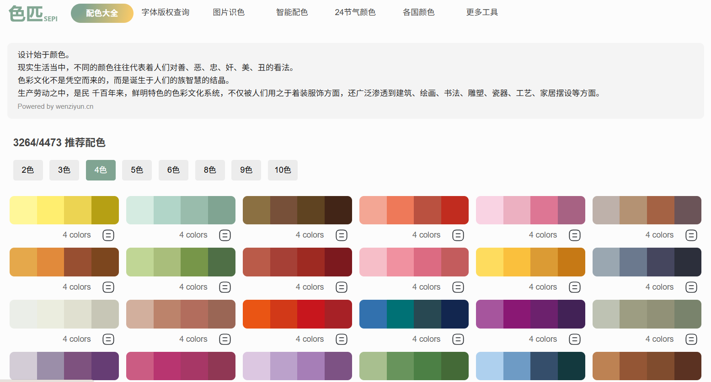Pick the navy swatch in the blue-teal palette

[x=455, y=314]
